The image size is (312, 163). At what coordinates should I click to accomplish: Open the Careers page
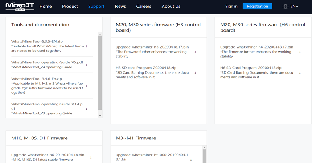pyautogui.click(x=144, y=7)
